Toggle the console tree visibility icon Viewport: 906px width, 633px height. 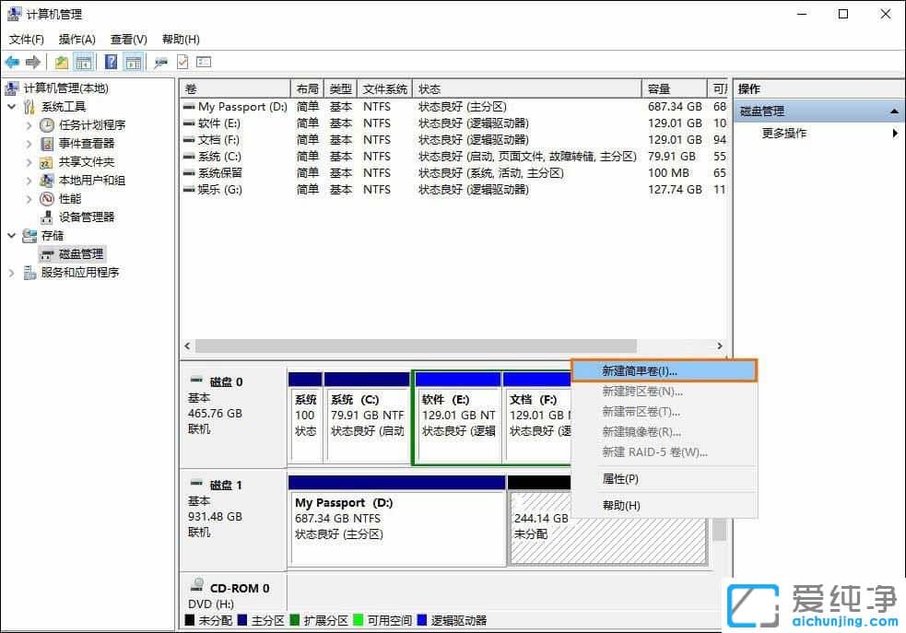pyautogui.click(x=83, y=62)
